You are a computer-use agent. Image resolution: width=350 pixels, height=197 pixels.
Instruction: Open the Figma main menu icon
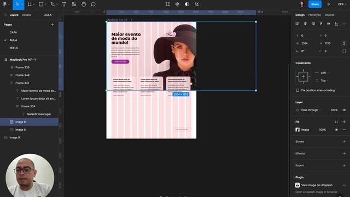(x=5, y=4)
